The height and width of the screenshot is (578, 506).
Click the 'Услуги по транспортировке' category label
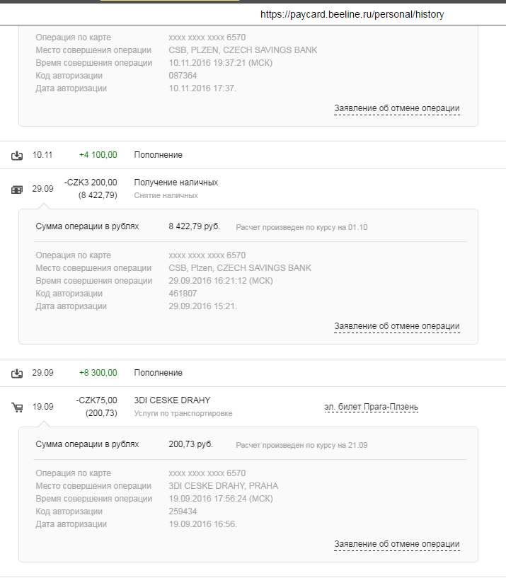pos(183,413)
